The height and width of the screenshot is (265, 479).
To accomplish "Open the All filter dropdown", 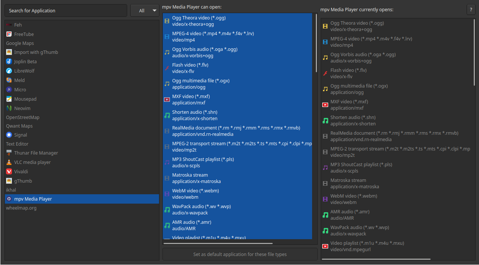I will coord(145,10).
